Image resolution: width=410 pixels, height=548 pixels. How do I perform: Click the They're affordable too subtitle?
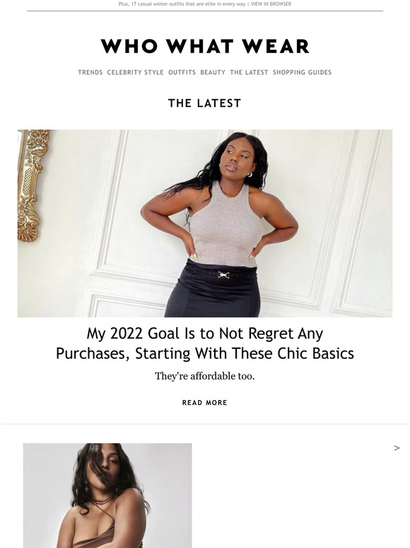click(205, 376)
